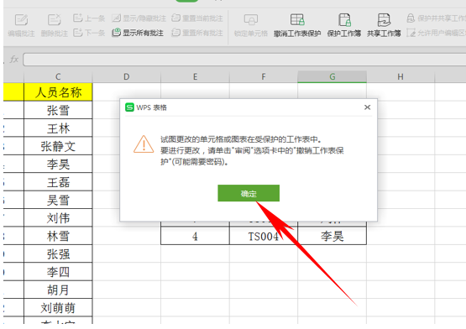Go to previous comment 上一条
The image size is (466, 329).
(x=89, y=18)
